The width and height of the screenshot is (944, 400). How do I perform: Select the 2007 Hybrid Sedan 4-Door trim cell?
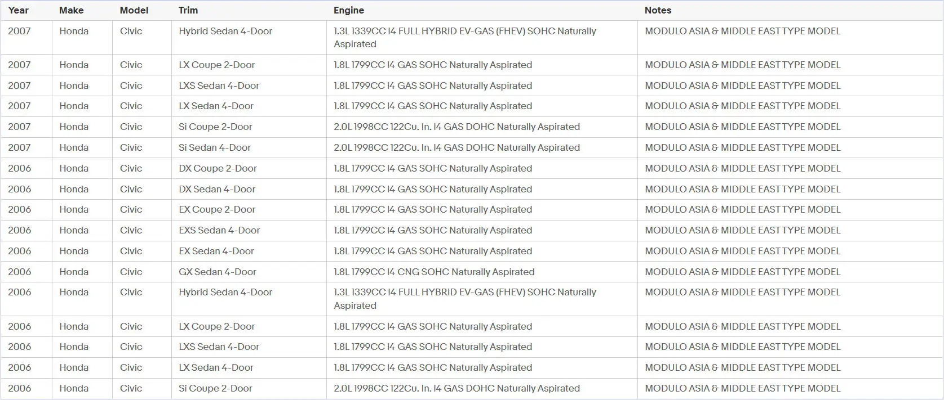pyautogui.click(x=225, y=31)
